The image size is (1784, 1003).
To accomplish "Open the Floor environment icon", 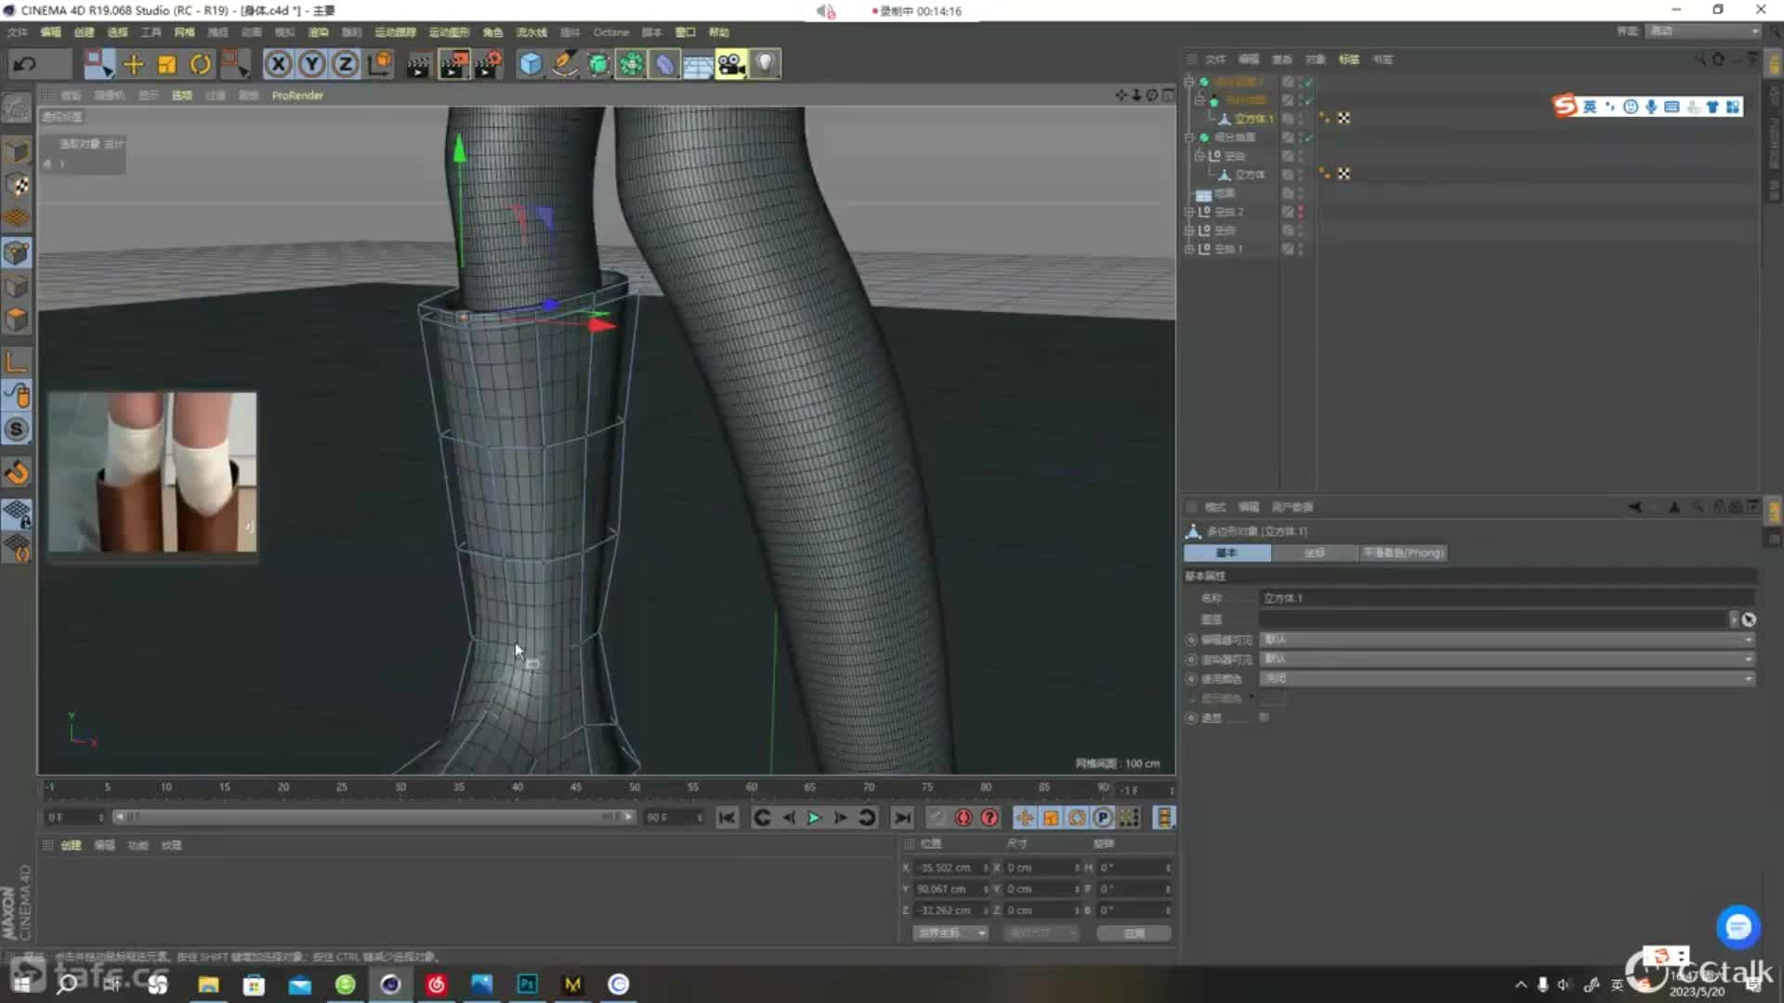I will coord(699,64).
